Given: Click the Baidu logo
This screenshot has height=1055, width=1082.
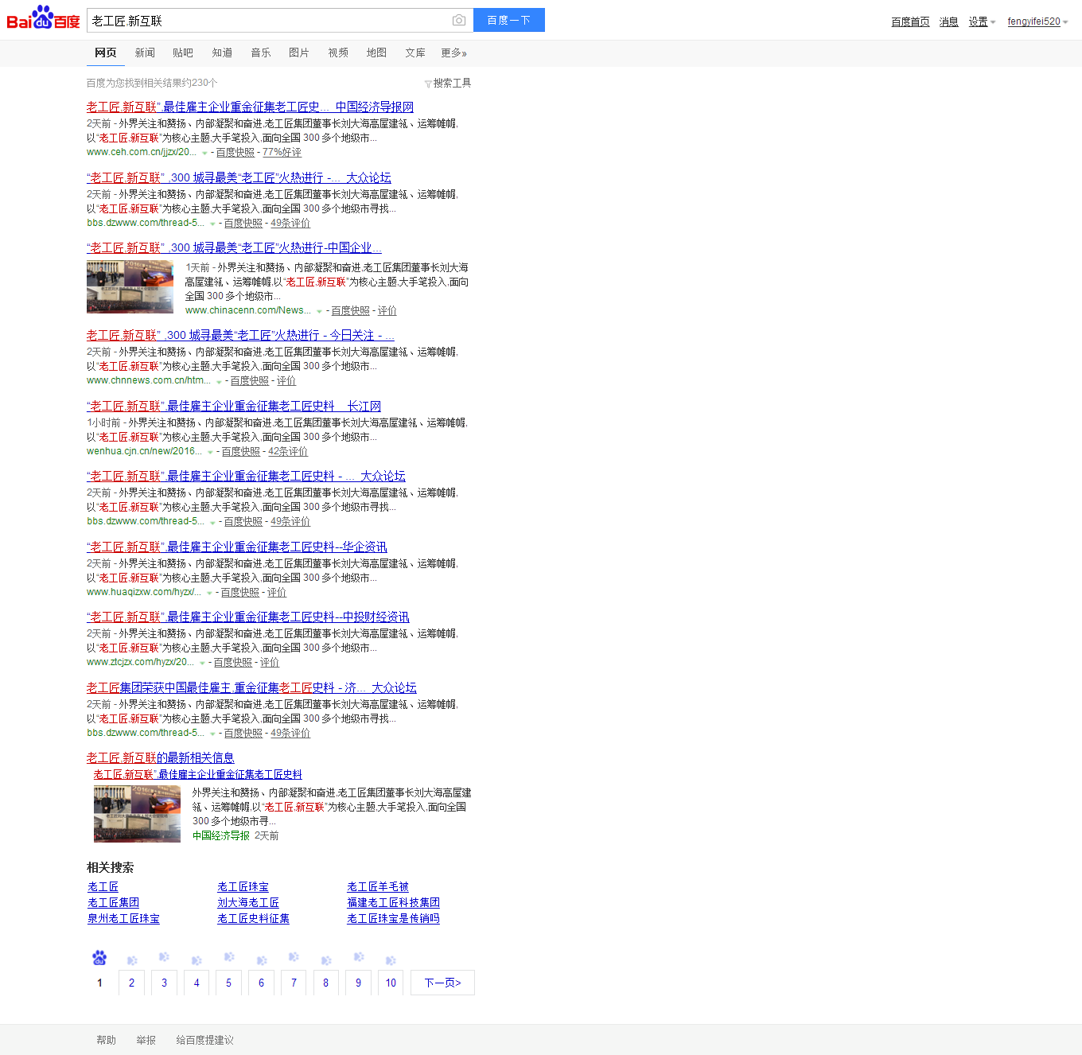Looking at the screenshot, I should pyautogui.click(x=43, y=18).
